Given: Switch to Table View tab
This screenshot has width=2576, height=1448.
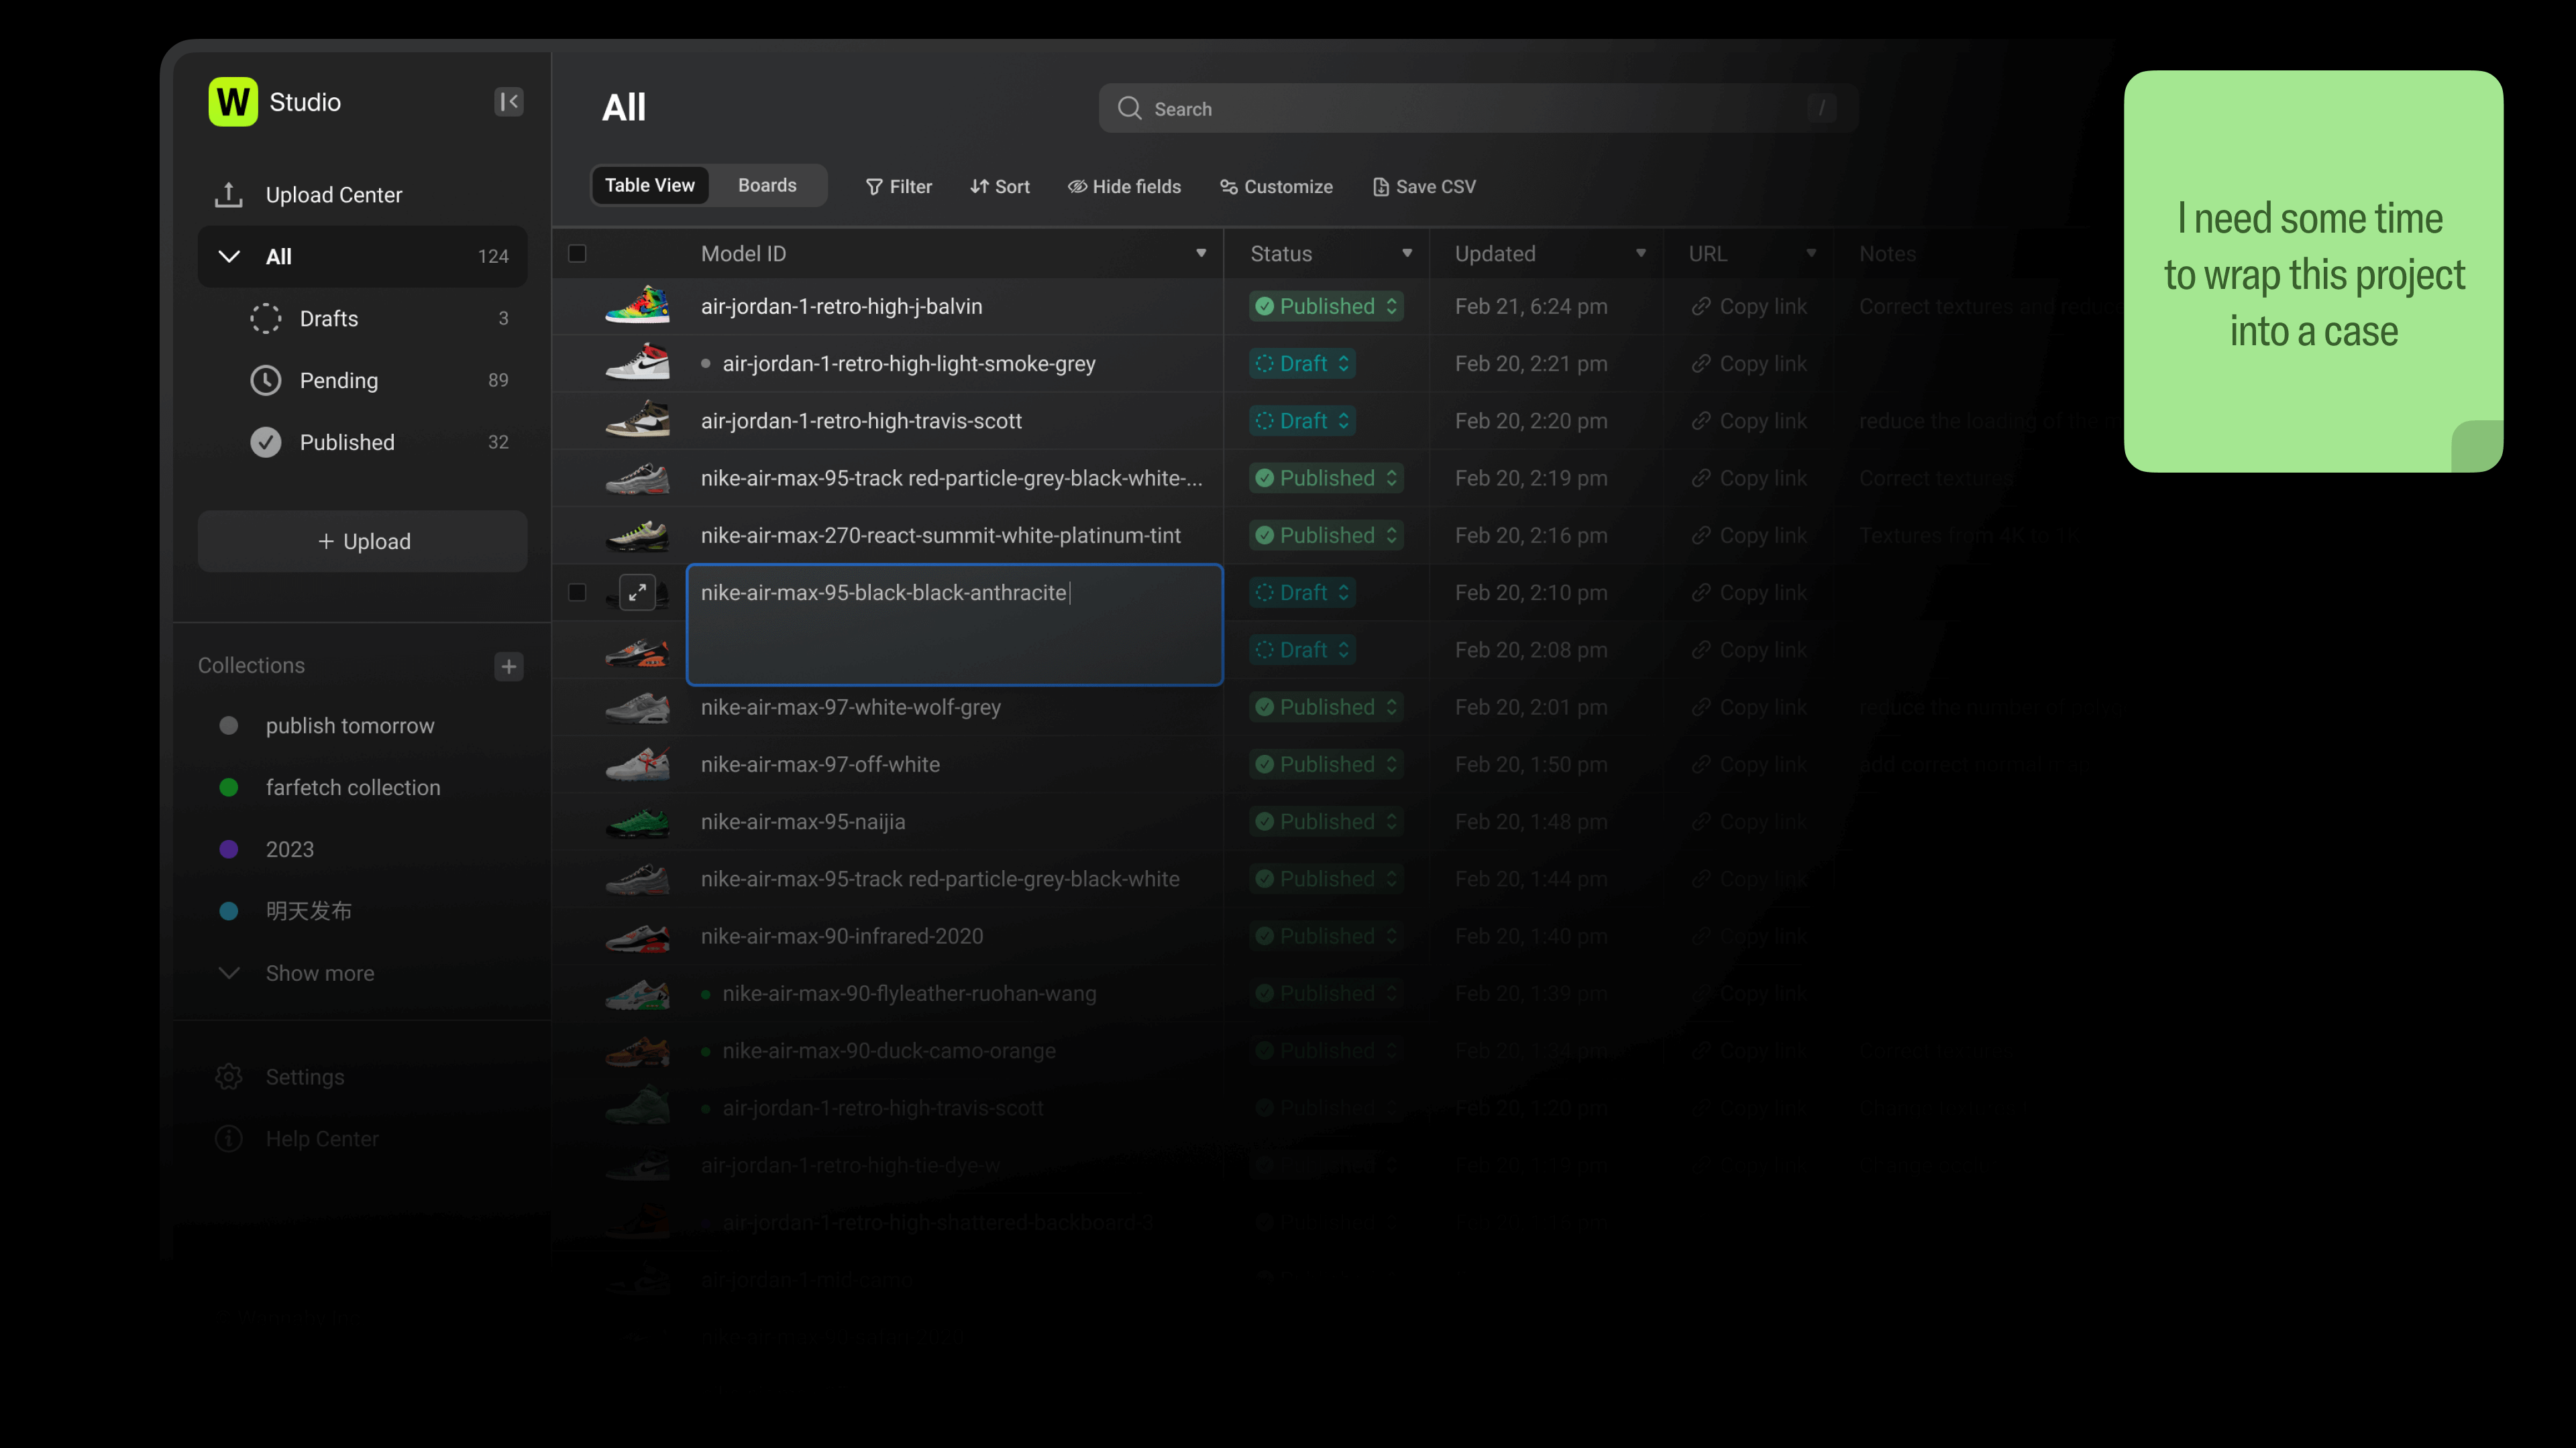Looking at the screenshot, I should pos(650,186).
